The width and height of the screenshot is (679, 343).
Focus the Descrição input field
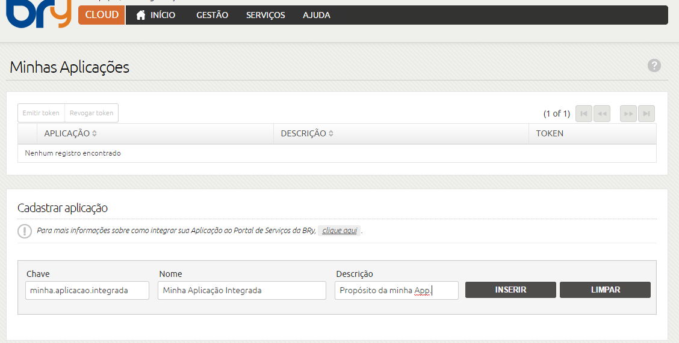pos(397,290)
